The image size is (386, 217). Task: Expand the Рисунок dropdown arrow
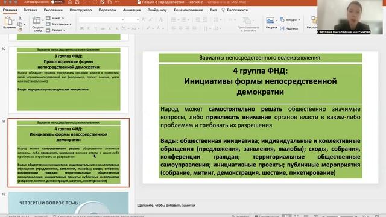point(277,20)
